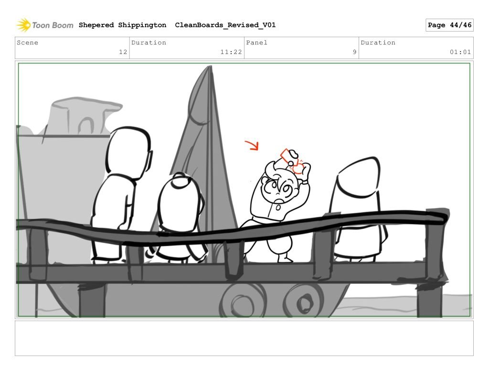
Task: Click the Toon Boom logo icon
Action: (23, 25)
